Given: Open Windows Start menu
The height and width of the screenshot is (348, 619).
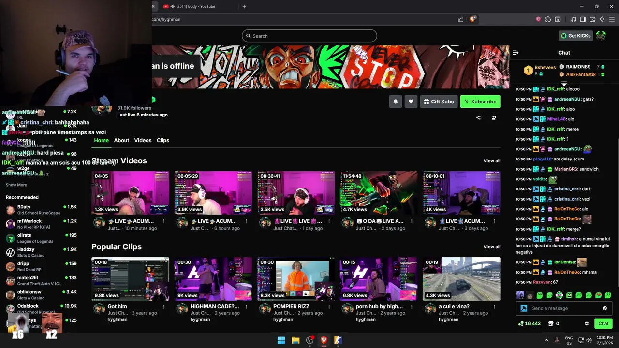Looking at the screenshot, I should point(281,340).
